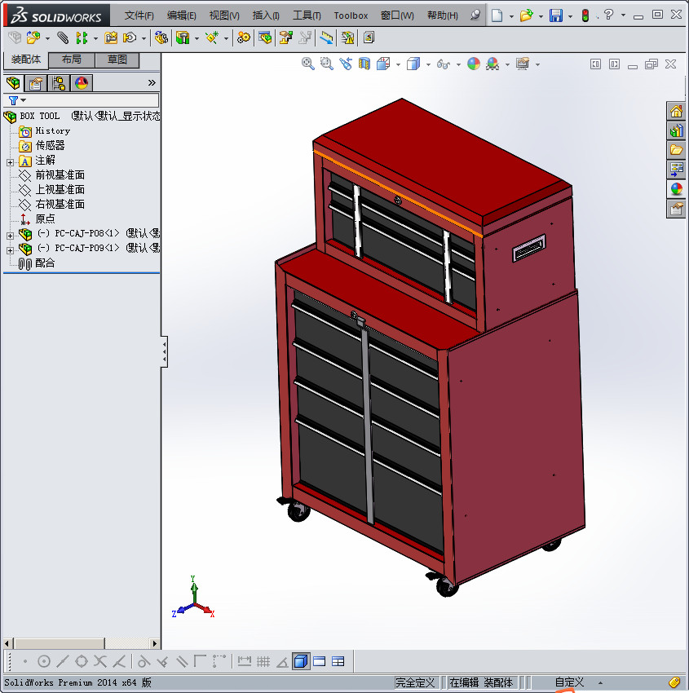Screen dimensions: 689x693
Task: Open the Apply Scene dropdown arrow
Action: click(507, 64)
